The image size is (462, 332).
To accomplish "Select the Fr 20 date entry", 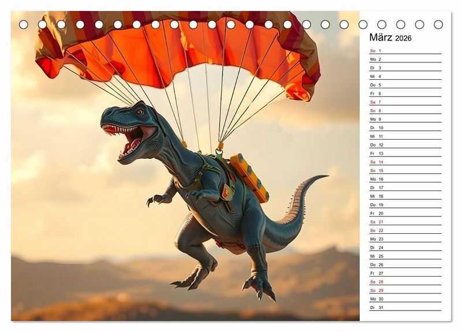I will tap(405, 213).
